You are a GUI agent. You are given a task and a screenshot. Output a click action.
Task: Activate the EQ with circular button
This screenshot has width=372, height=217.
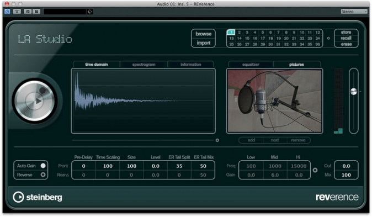(x=315, y=170)
